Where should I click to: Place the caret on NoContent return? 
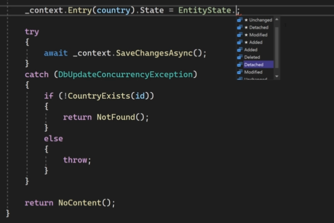tap(80, 203)
